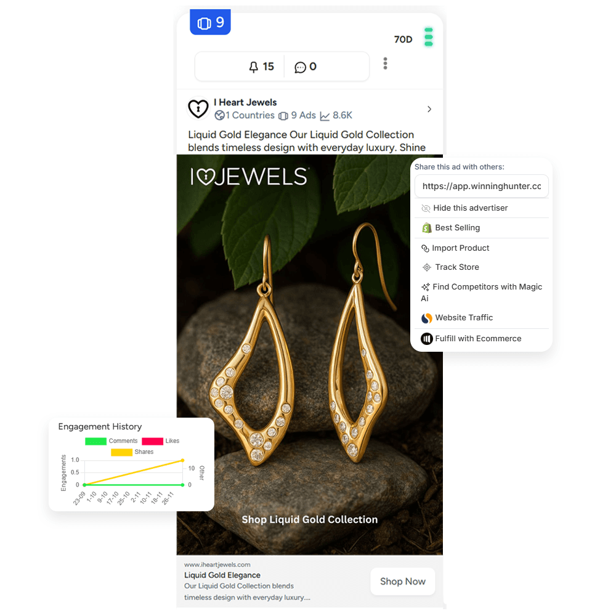
Task: Click the Shopify icon beside Best Selling
Action: click(x=427, y=228)
